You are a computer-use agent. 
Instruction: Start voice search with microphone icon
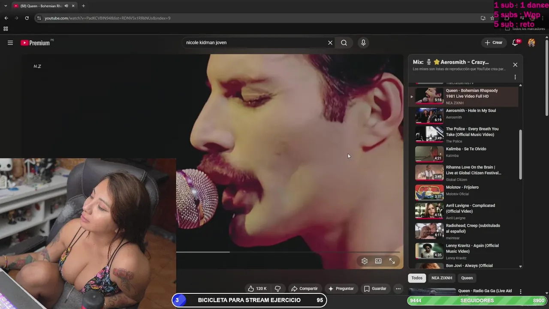[363, 42]
